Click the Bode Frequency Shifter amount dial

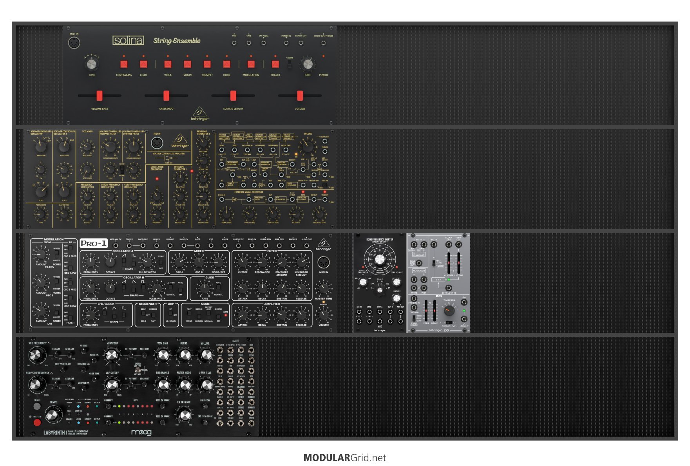point(380,259)
